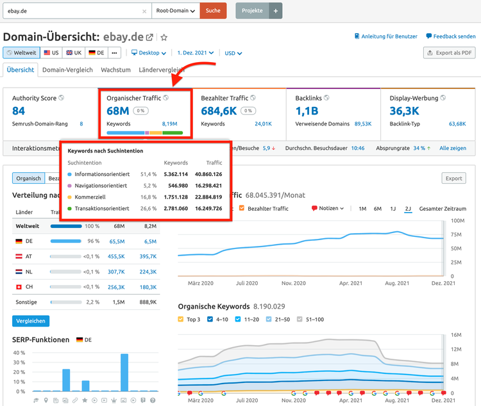Open the Desktop device dropdown
The width and height of the screenshot is (481, 406).
[x=149, y=53]
